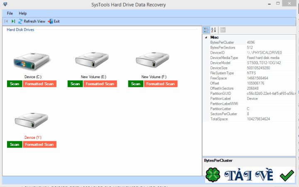Click Formatted Scan for New Volume (F:)
Image resolution: width=299 pixels, height=187 pixels.
click(161, 84)
